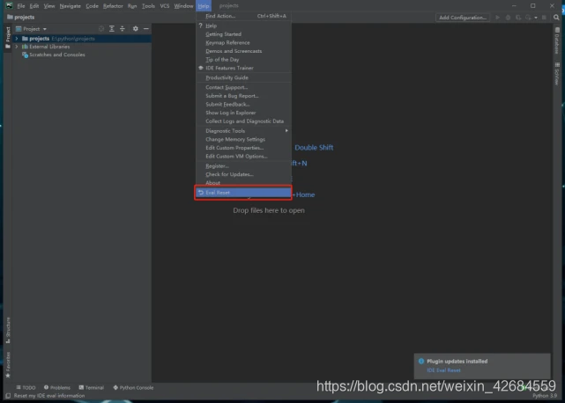
Task: Select Collect Logs and Diagnostic Data
Action: (243, 121)
